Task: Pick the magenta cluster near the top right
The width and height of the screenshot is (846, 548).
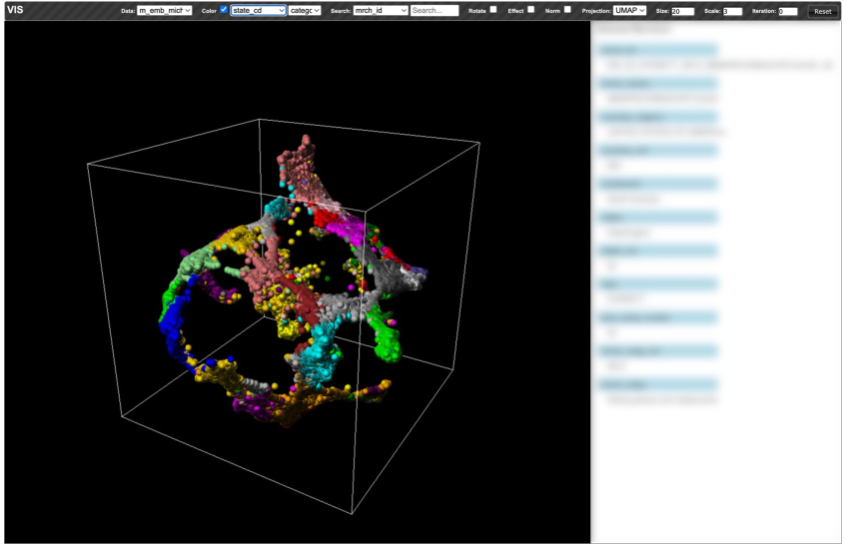Action: click(350, 229)
